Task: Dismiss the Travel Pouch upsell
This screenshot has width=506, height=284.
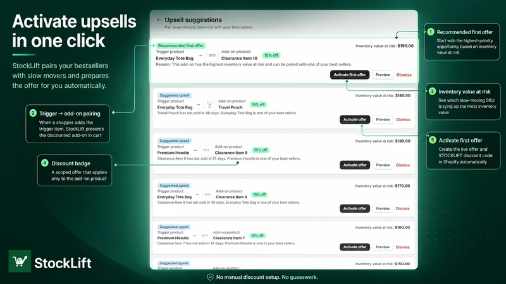Action: pos(403,119)
